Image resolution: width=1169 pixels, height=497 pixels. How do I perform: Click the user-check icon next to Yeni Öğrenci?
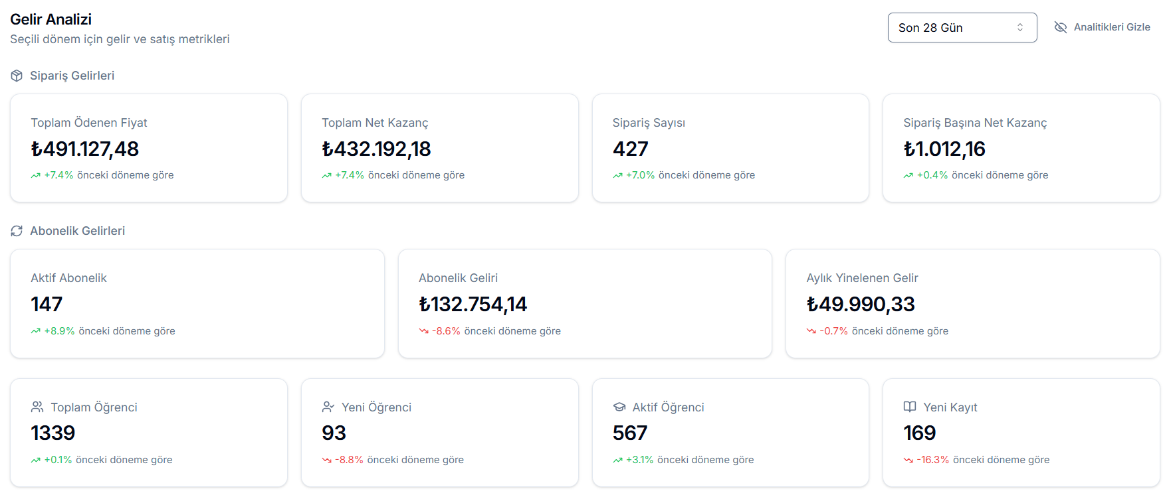coord(328,407)
